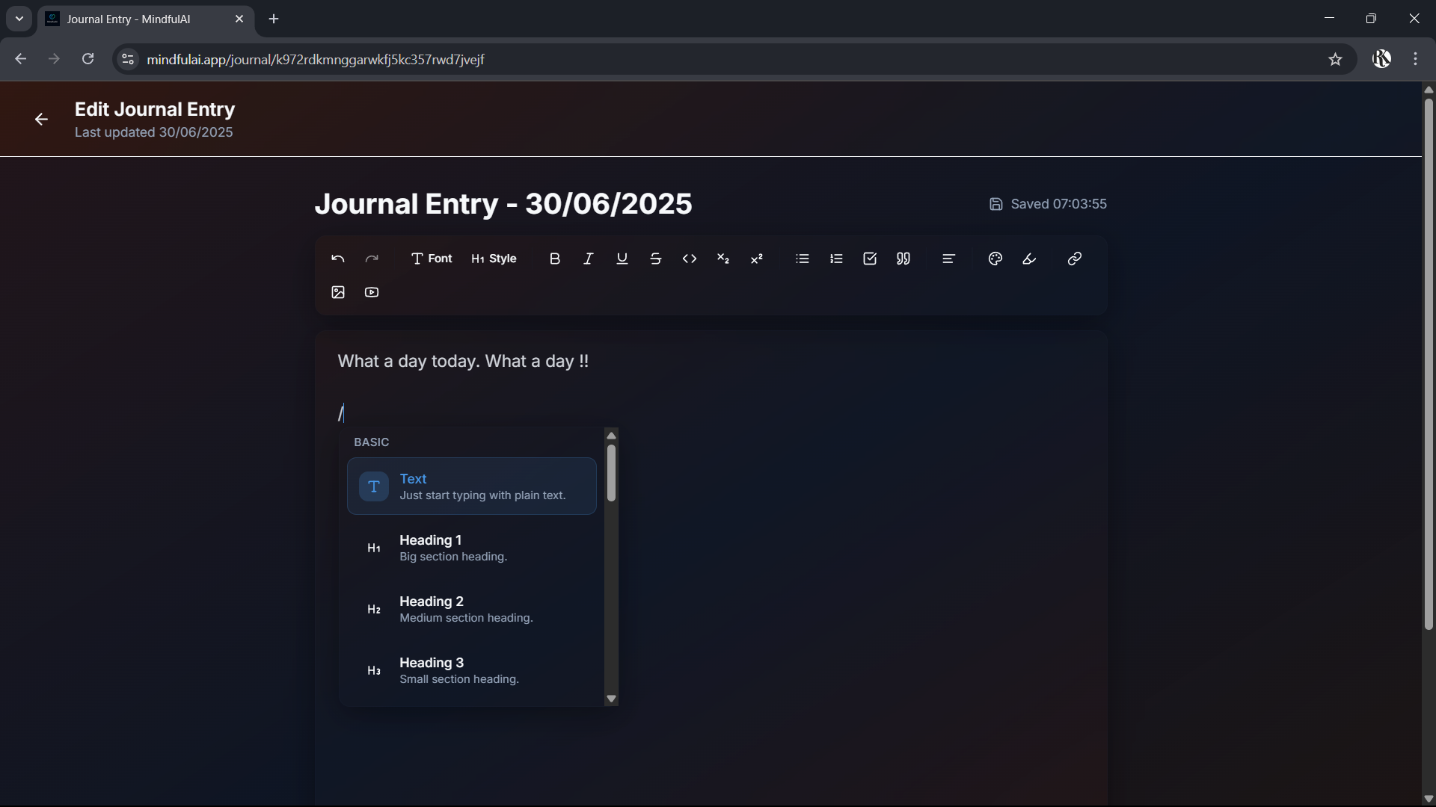
Task: Go back using the header arrow
Action: (41, 120)
